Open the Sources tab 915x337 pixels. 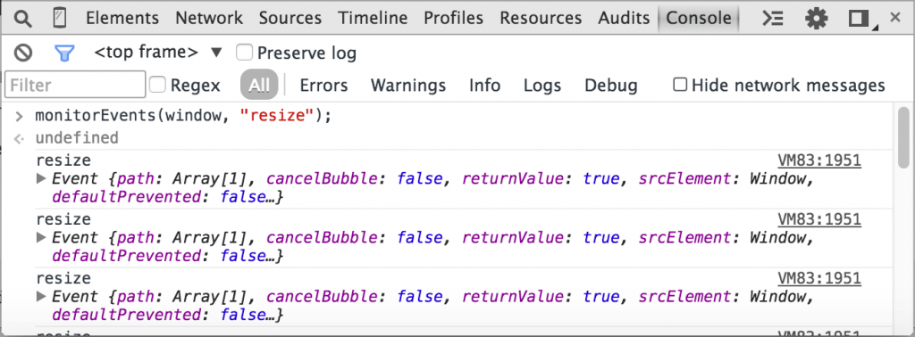[290, 18]
